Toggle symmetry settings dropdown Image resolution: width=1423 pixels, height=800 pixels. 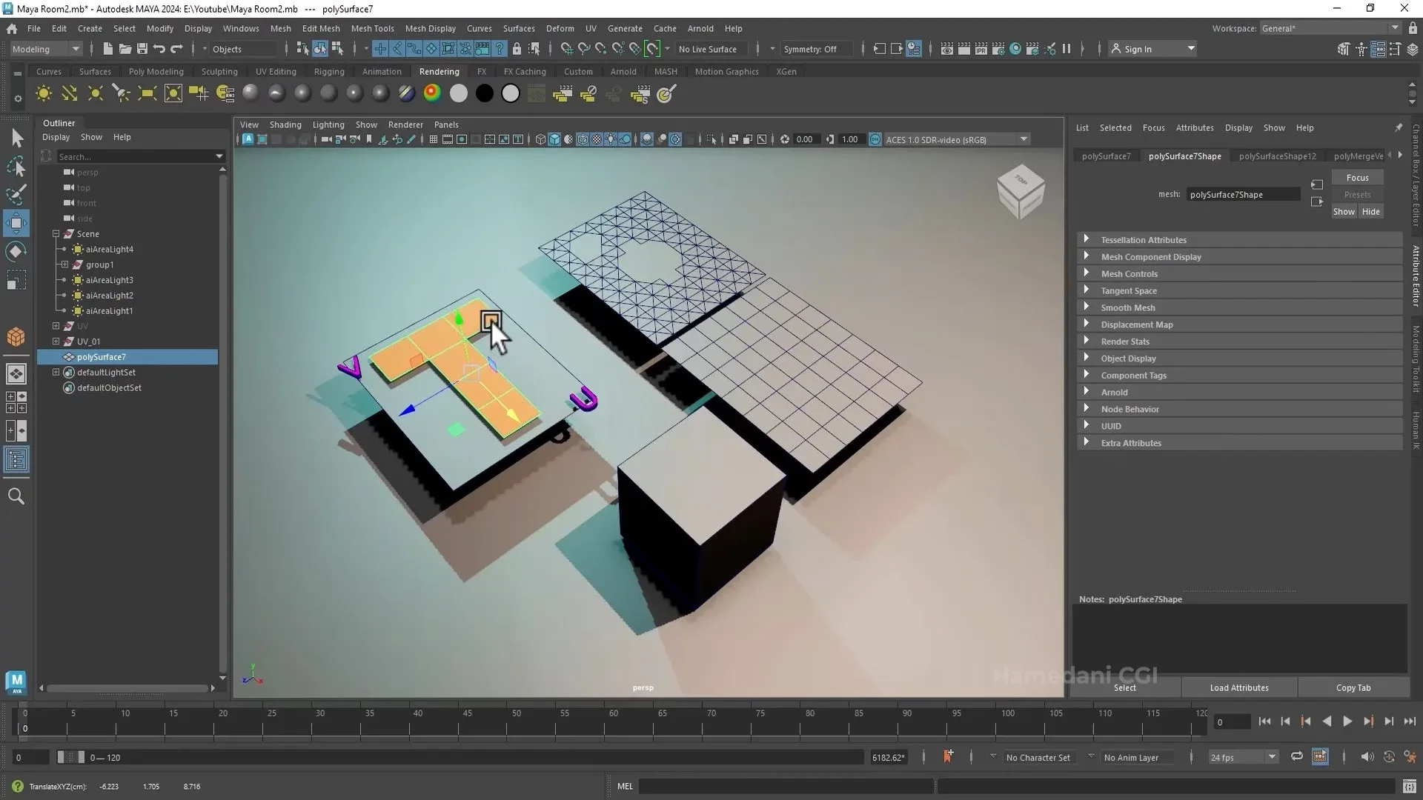click(770, 49)
